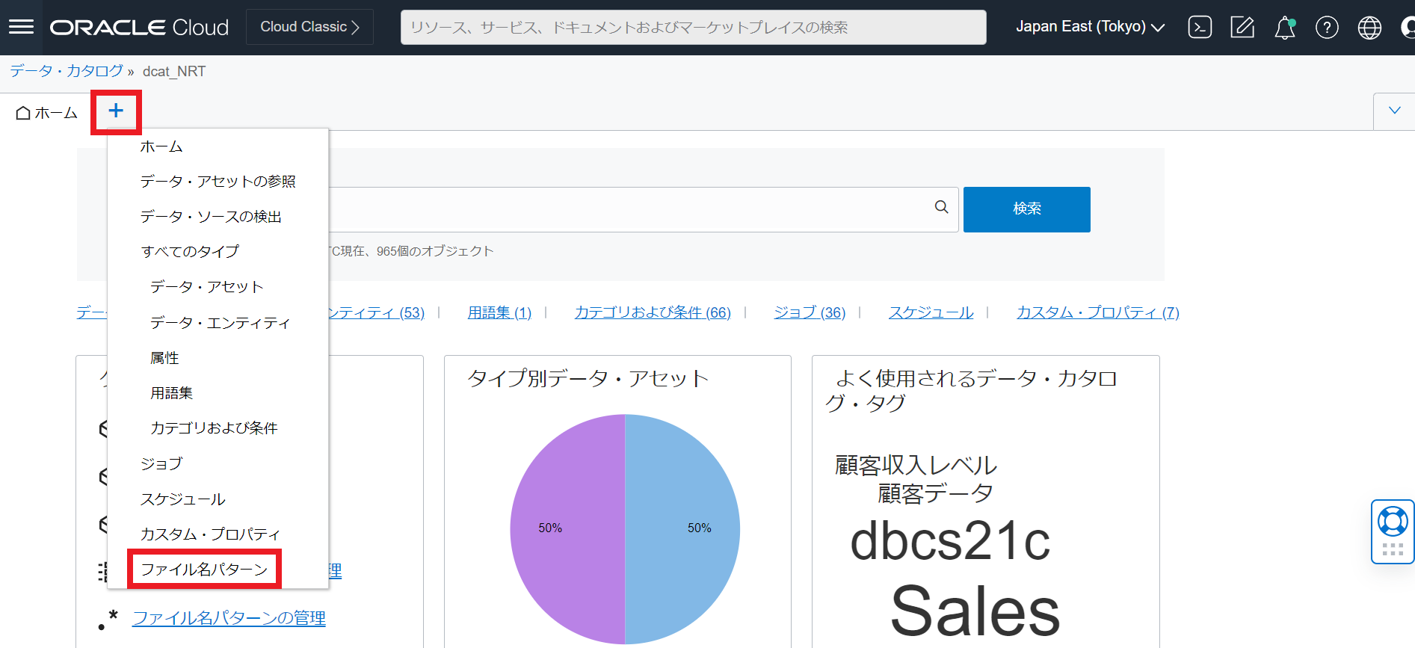This screenshot has width=1415, height=648.
Task: Choose データ・アセットの参照 menu item
Action: [218, 182]
